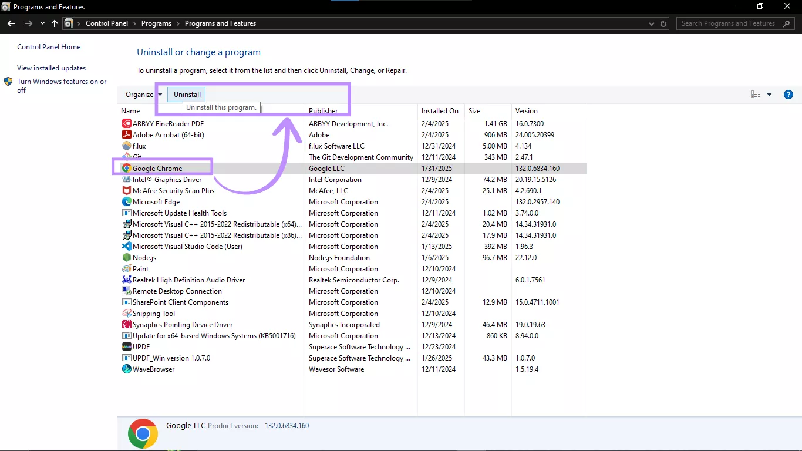The height and width of the screenshot is (451, 802).
Task: Click publisher The Git Development Community
Action: [361, 157]
